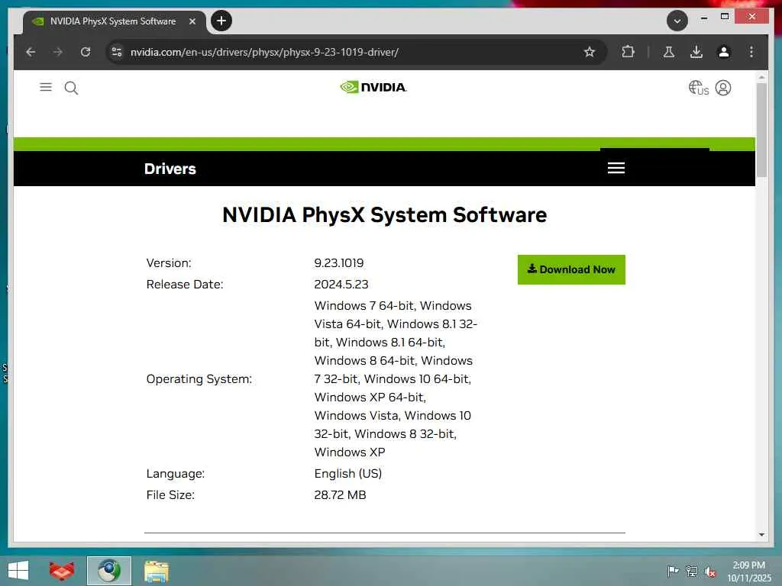Click the 28.72 MB file size
Image resolution: width=782 pixels, height=586 pixels.
click(340, 494)
